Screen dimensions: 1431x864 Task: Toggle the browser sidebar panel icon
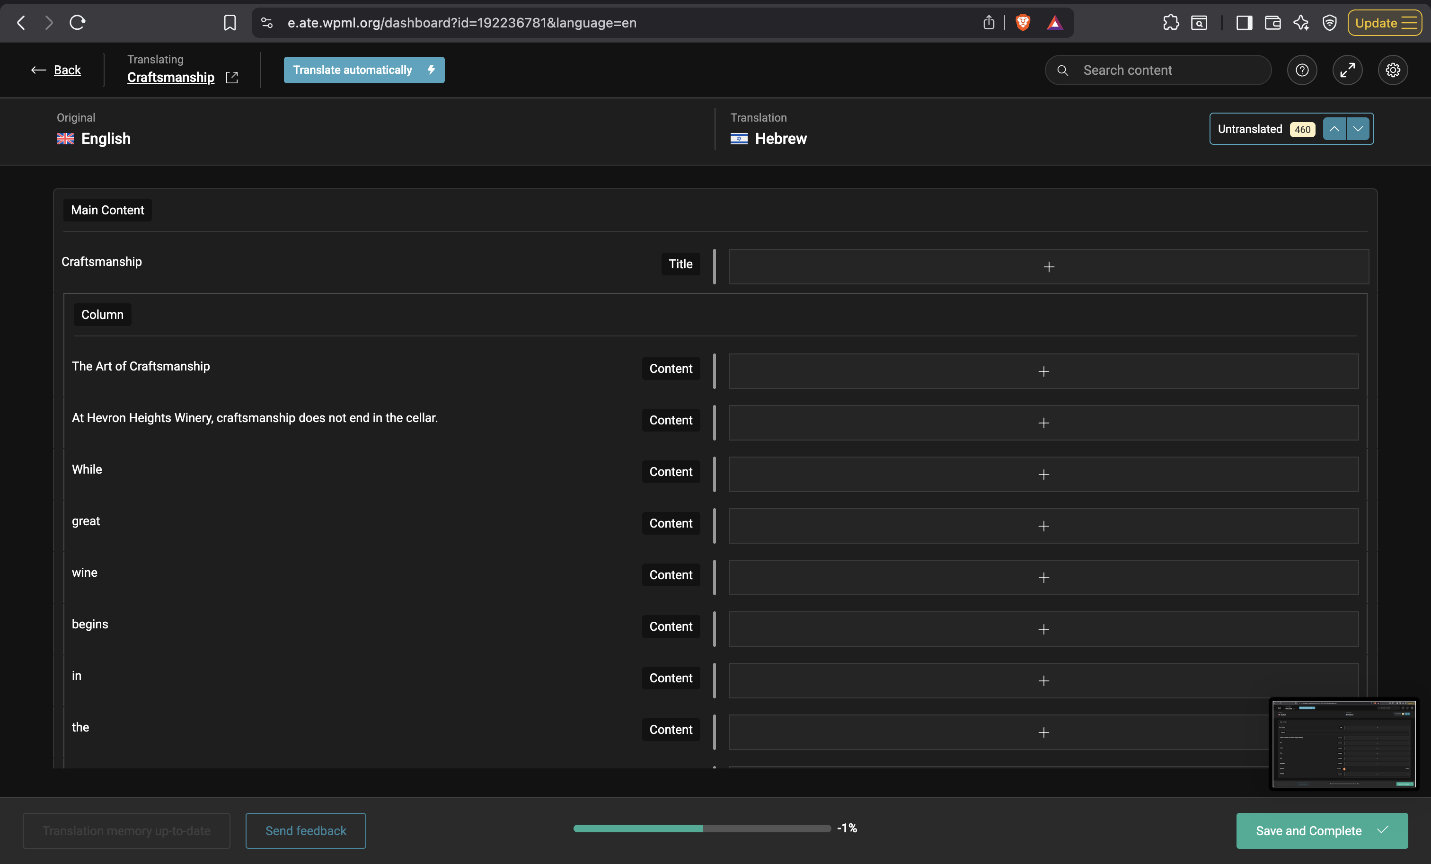(x=1244, y=23)
